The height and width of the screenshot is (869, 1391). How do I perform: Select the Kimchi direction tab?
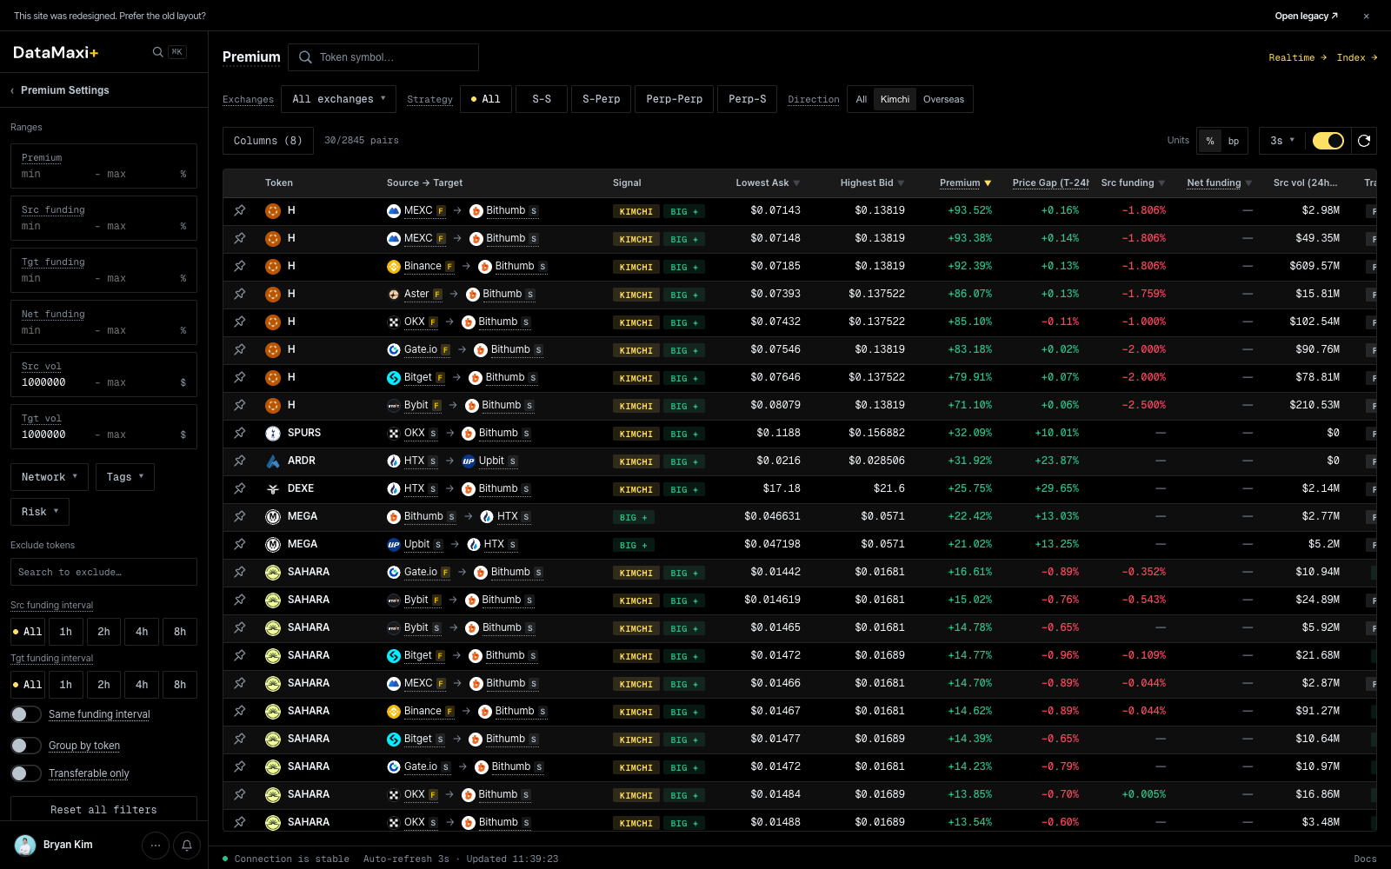coord(895,99)
